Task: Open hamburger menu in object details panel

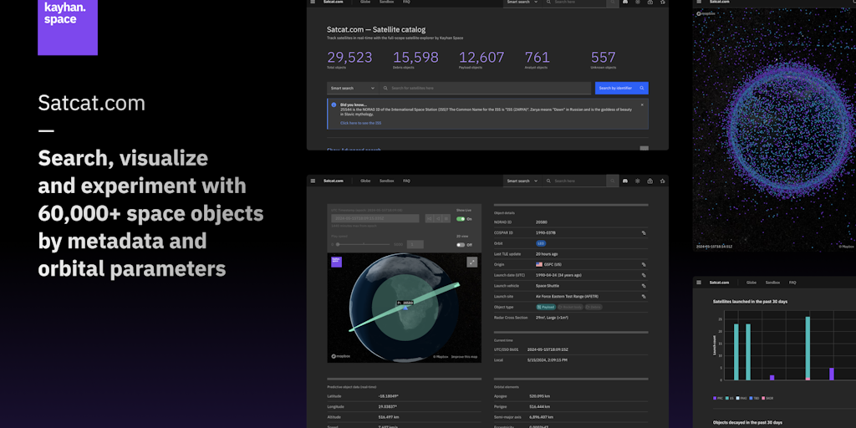Action: pyautogui.click(x=313, y=181)
